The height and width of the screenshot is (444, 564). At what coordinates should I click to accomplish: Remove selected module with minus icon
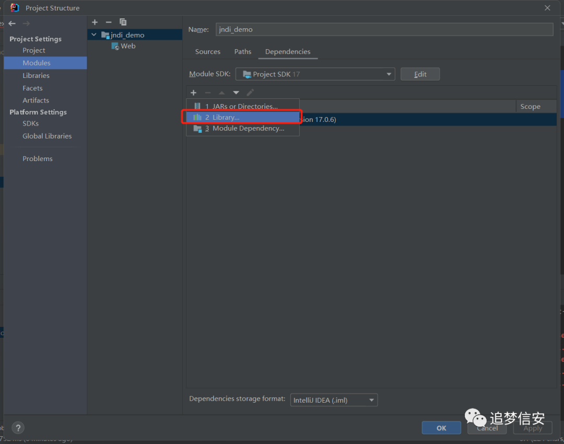pos(109,22)
